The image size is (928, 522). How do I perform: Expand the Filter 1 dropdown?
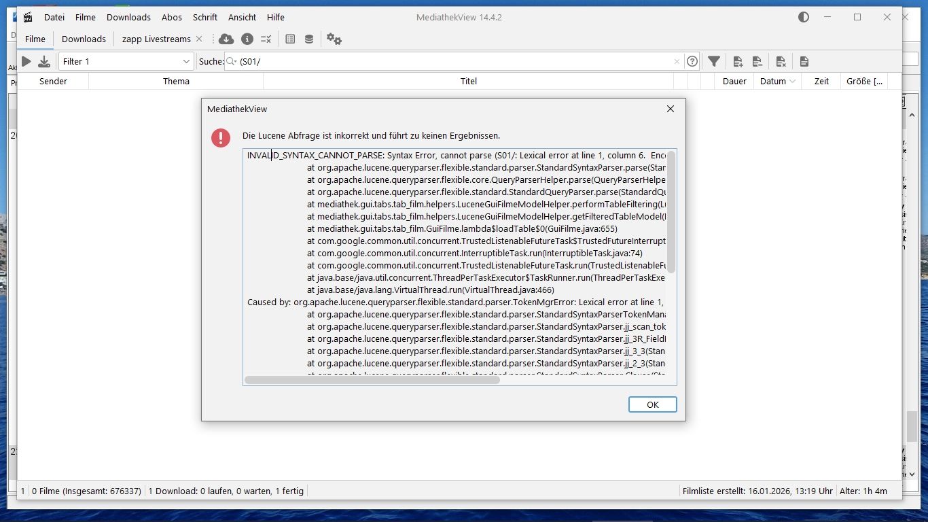[186, 61]
